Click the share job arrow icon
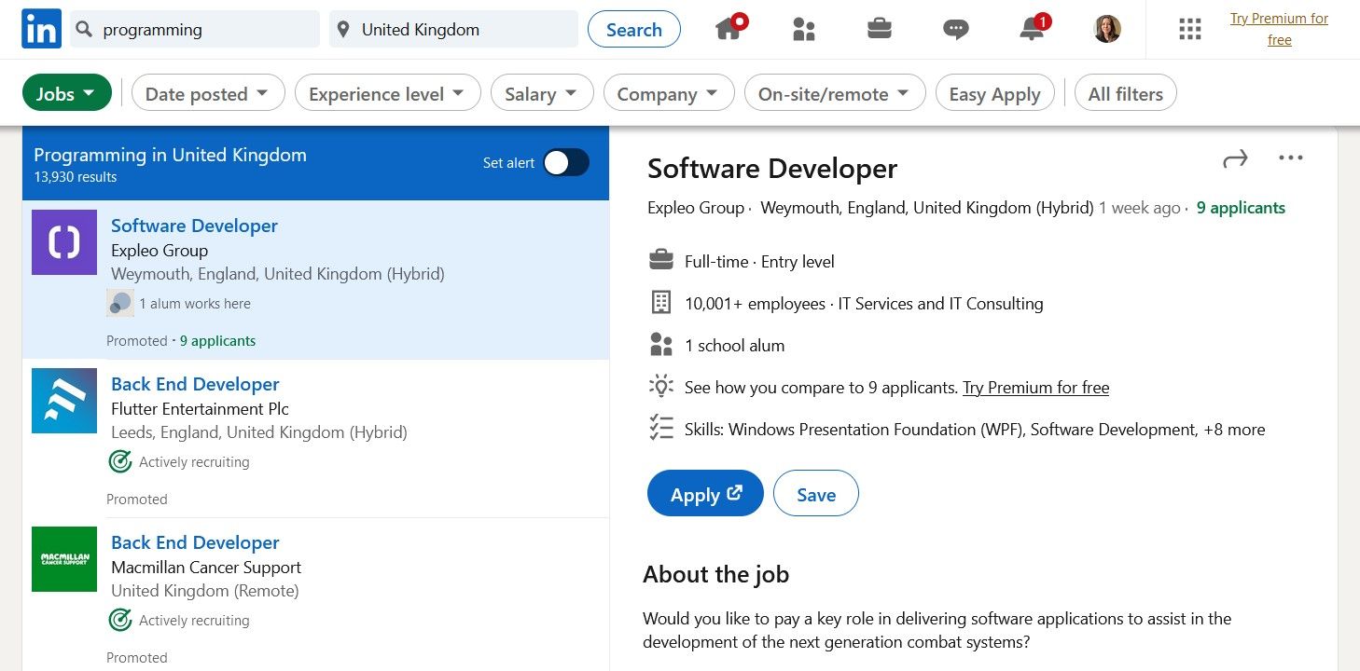 1235,158
